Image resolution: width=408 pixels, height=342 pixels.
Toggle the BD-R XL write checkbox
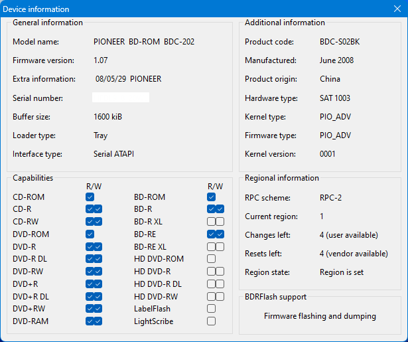(x=220, y=222)
